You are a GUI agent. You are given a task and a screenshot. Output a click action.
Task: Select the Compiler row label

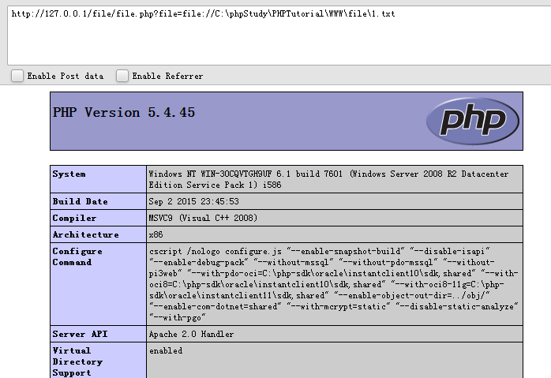coord(74,218)
